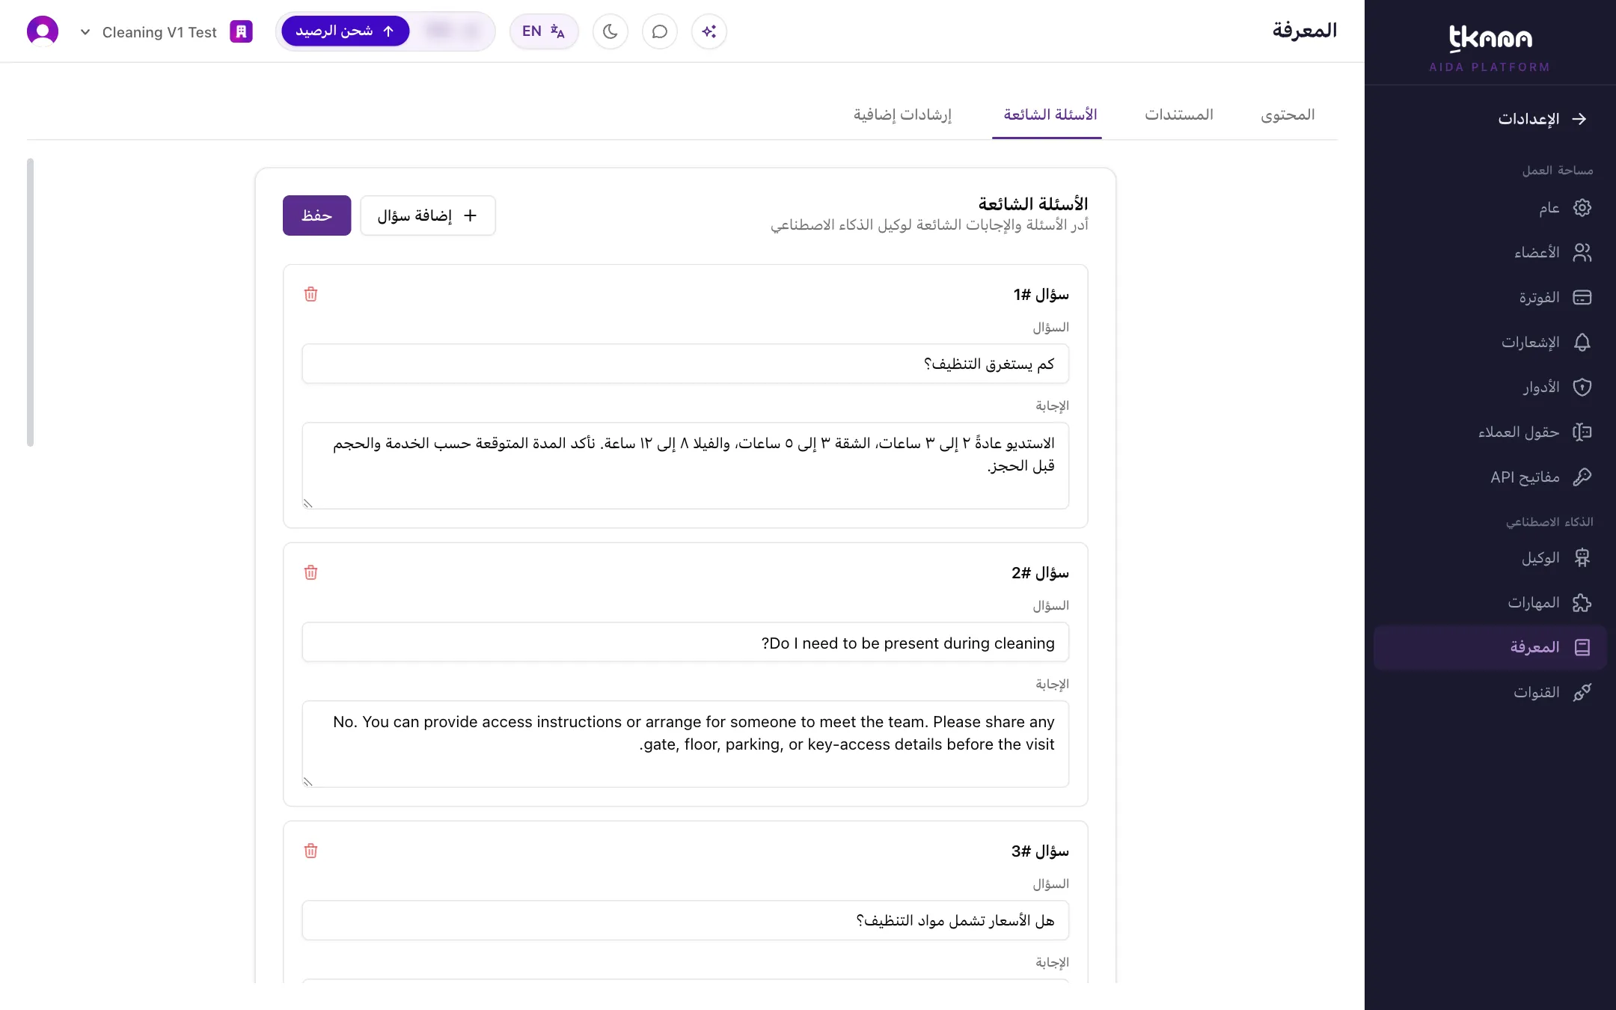Image resolution: width=1616 pixels, height=1010 pixels.
Task: Open the الوكيل agent page
Action: (1490, 557)
